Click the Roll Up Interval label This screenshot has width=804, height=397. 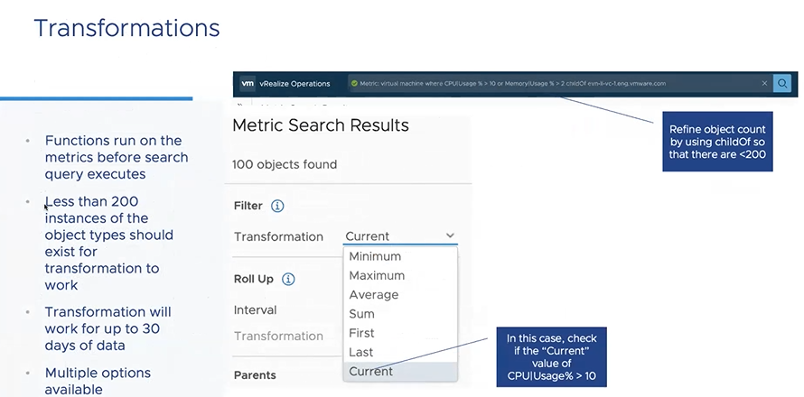coord(256,309)
